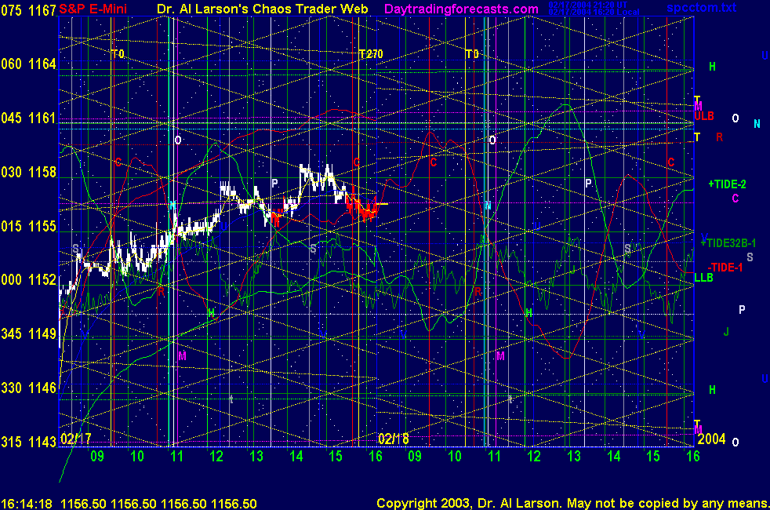The width and height of the screenshot is (770, 510).
Task: Select the 02/17 session date label
Action: pyautogui.click(x=75, y=439)
